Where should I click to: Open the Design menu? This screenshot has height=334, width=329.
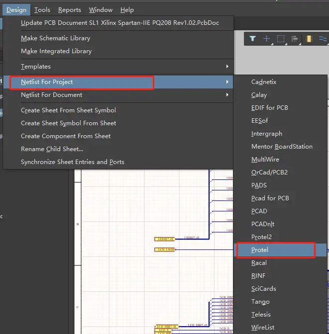pyautogui.click(x=16, y=10)
